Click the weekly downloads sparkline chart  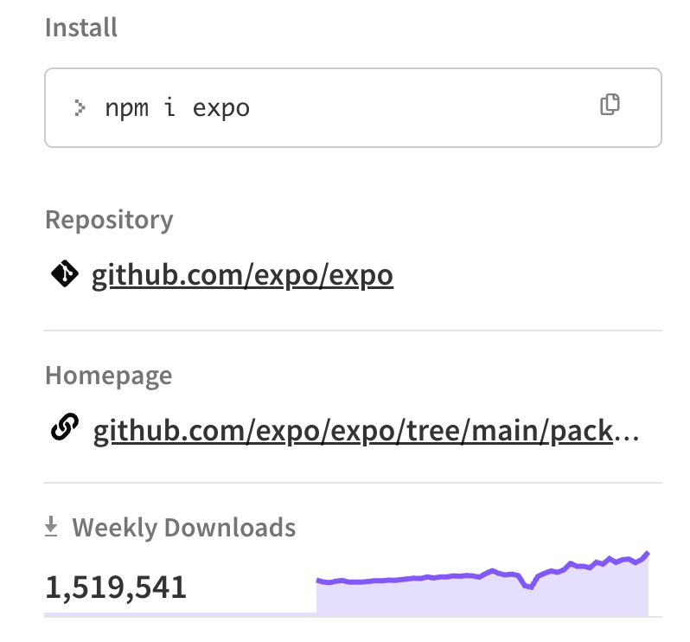482,582
